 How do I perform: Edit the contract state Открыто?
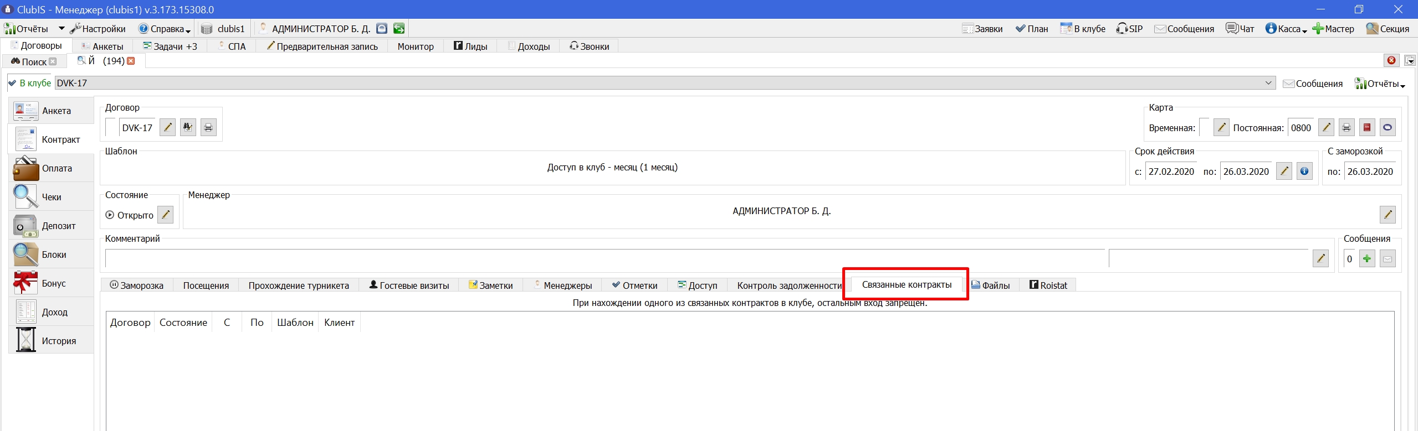(166, 215)
